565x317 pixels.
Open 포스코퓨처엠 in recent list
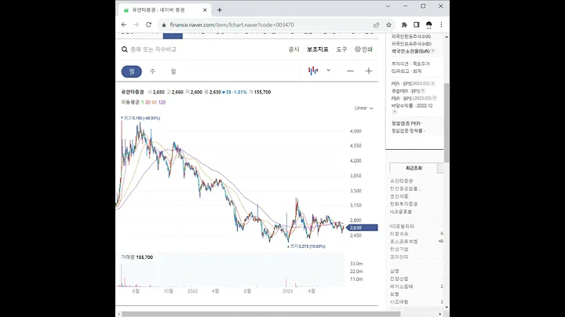(403, 242)
